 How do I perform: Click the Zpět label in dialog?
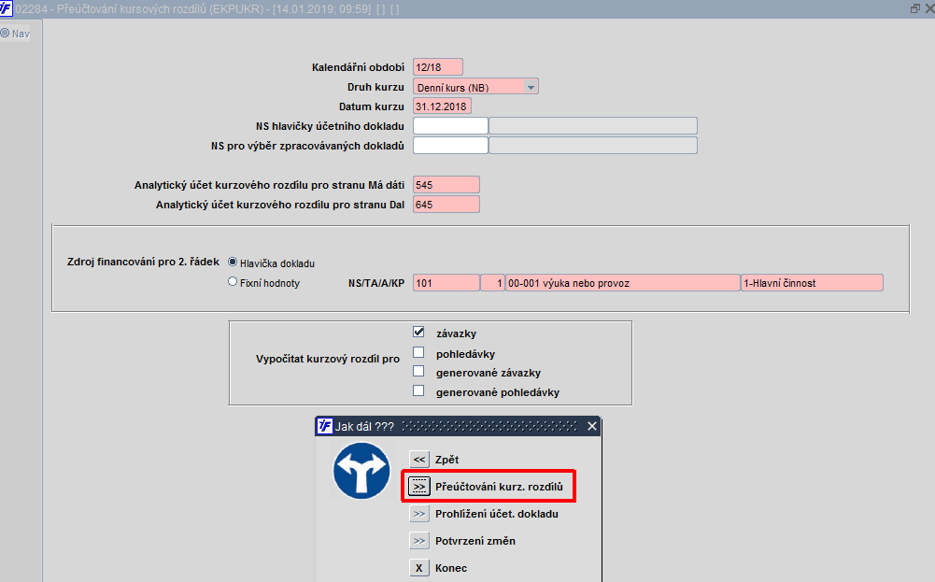click(446, 460)
